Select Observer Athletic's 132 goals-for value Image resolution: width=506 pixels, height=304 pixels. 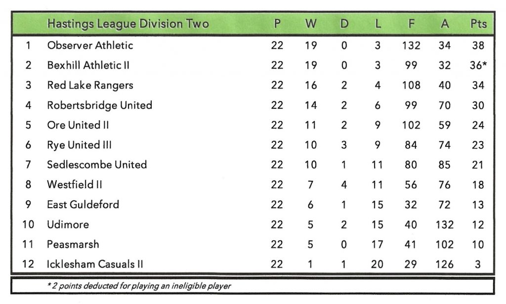(411, 45)
